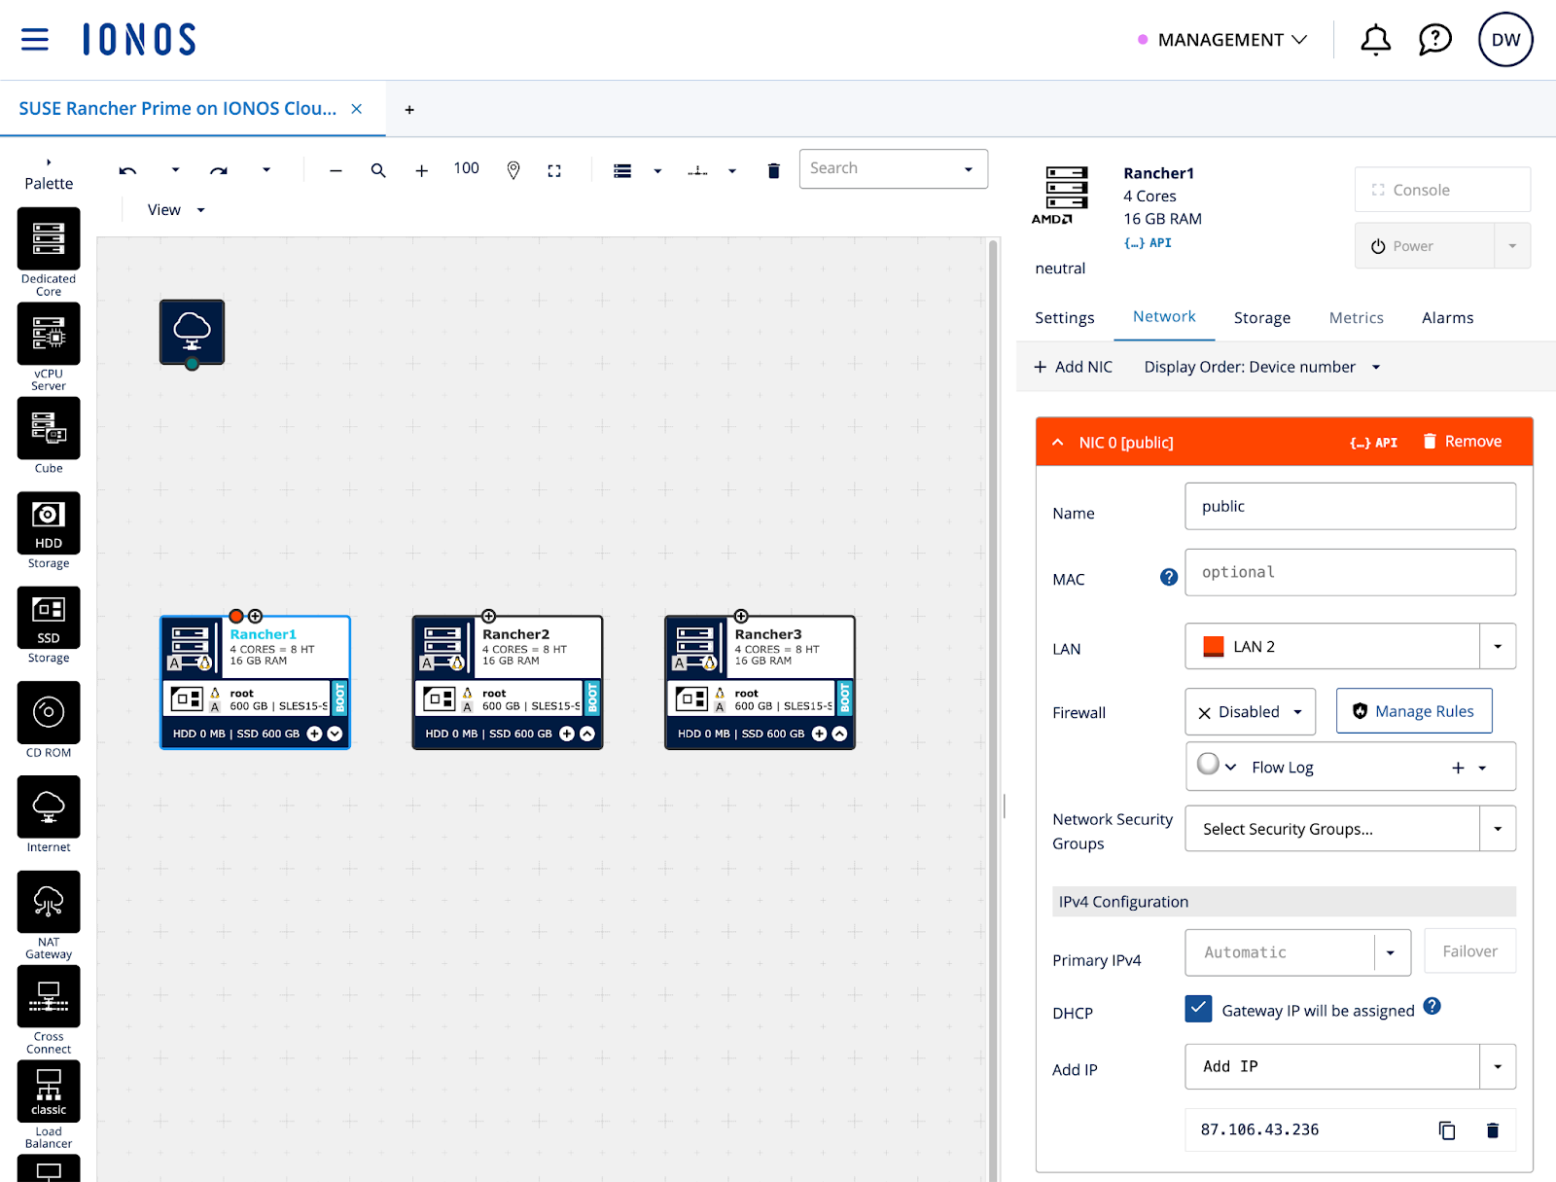
Task: Click the Internet access node on canvas
Action: [193, 332]
